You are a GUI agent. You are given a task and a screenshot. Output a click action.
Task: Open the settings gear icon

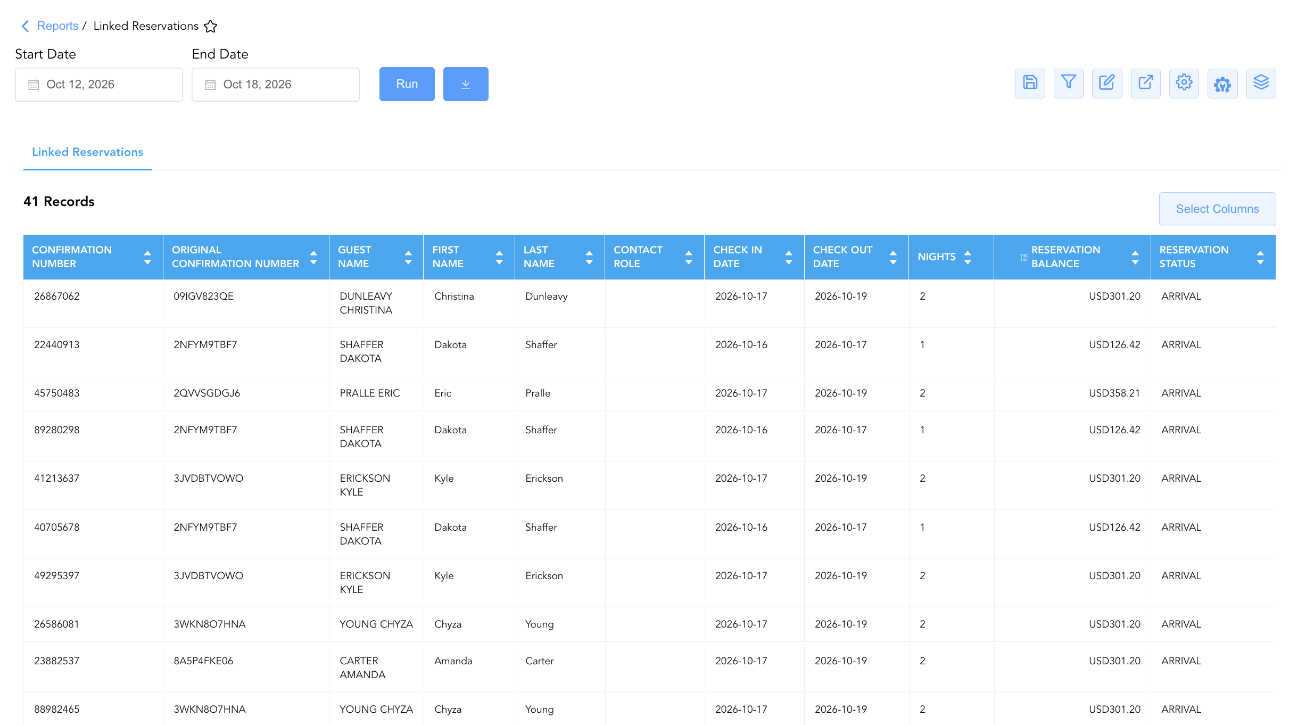1184,84
